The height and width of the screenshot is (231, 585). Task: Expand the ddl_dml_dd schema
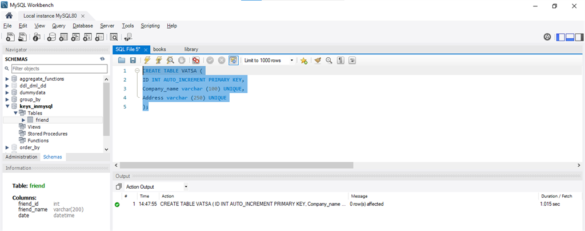7,86
